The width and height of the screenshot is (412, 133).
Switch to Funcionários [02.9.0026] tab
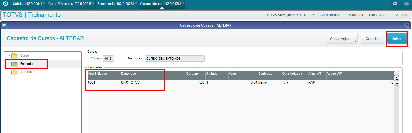coord(115,3)
